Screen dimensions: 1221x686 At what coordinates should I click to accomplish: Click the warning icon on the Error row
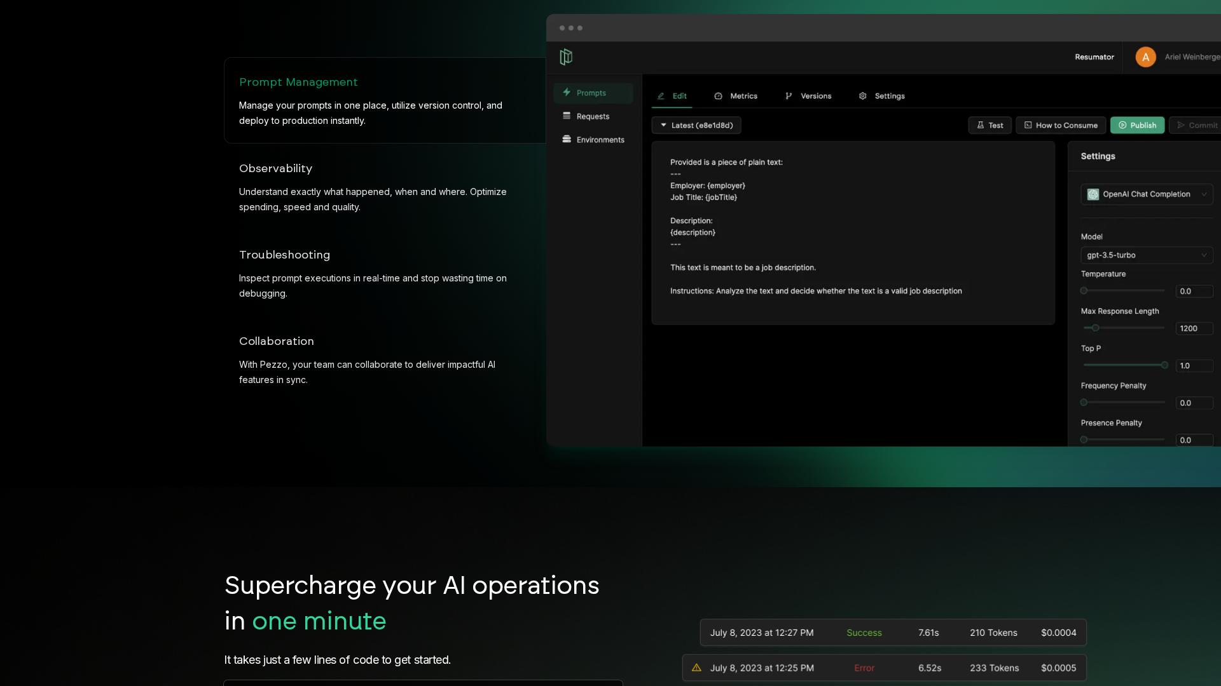pos(696,668)
